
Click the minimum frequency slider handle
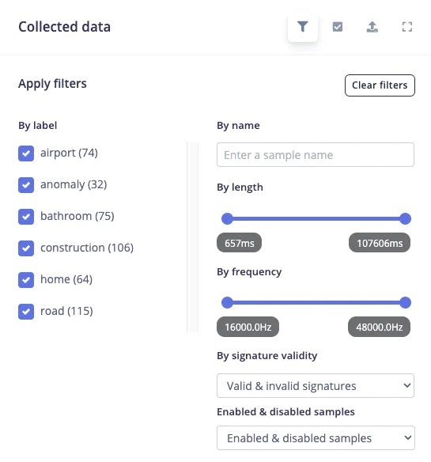pos(227,303)
